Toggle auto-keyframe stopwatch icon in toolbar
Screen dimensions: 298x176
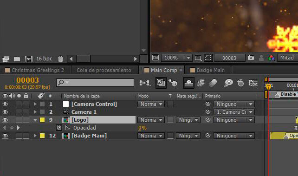pyautogui.click(x=240, y=83)
